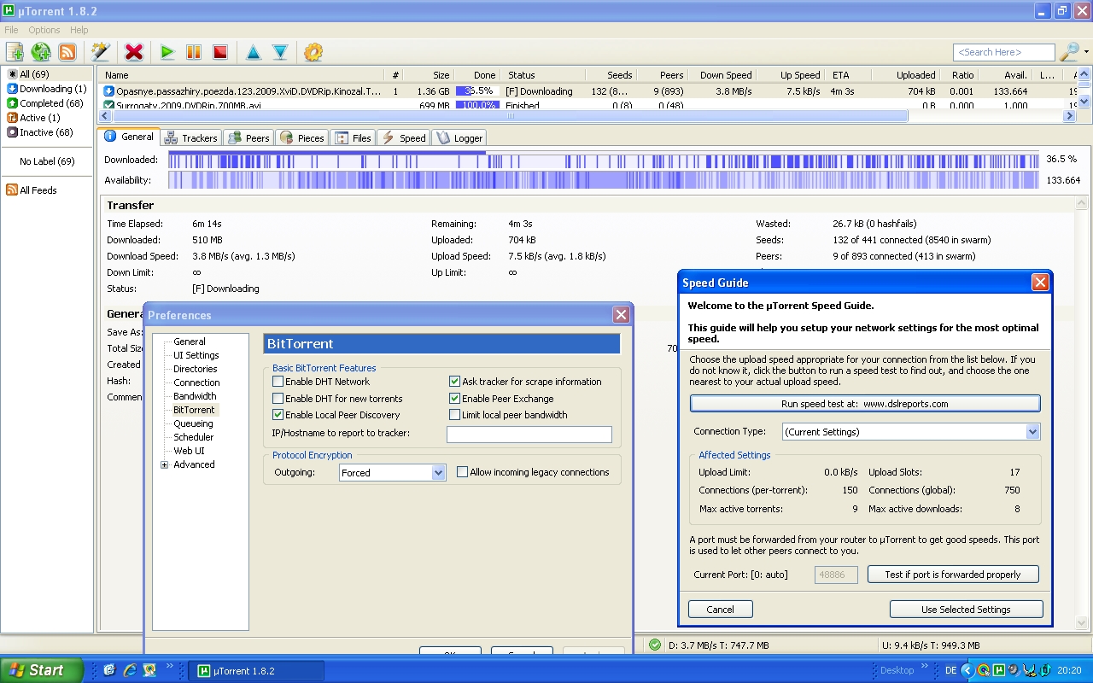Stop the torrent with the red stop icon
Viewport: 1093px width, 683px height.
pyautogui.click(x=220, y=52)
